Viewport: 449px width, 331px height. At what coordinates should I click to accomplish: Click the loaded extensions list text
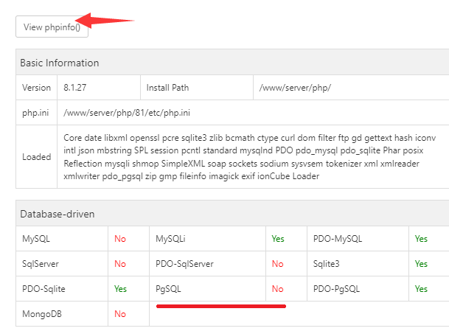[251, 157]
